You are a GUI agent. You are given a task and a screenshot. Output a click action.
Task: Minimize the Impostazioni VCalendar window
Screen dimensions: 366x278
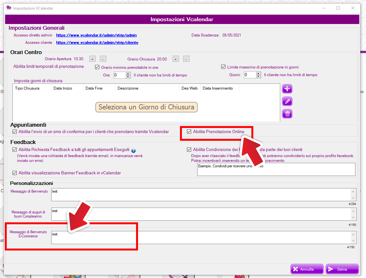coord(324,8)
